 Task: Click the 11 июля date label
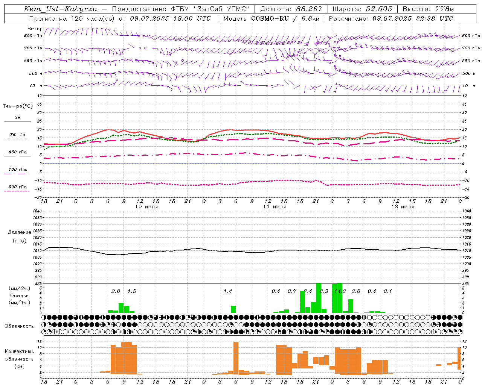275,207
